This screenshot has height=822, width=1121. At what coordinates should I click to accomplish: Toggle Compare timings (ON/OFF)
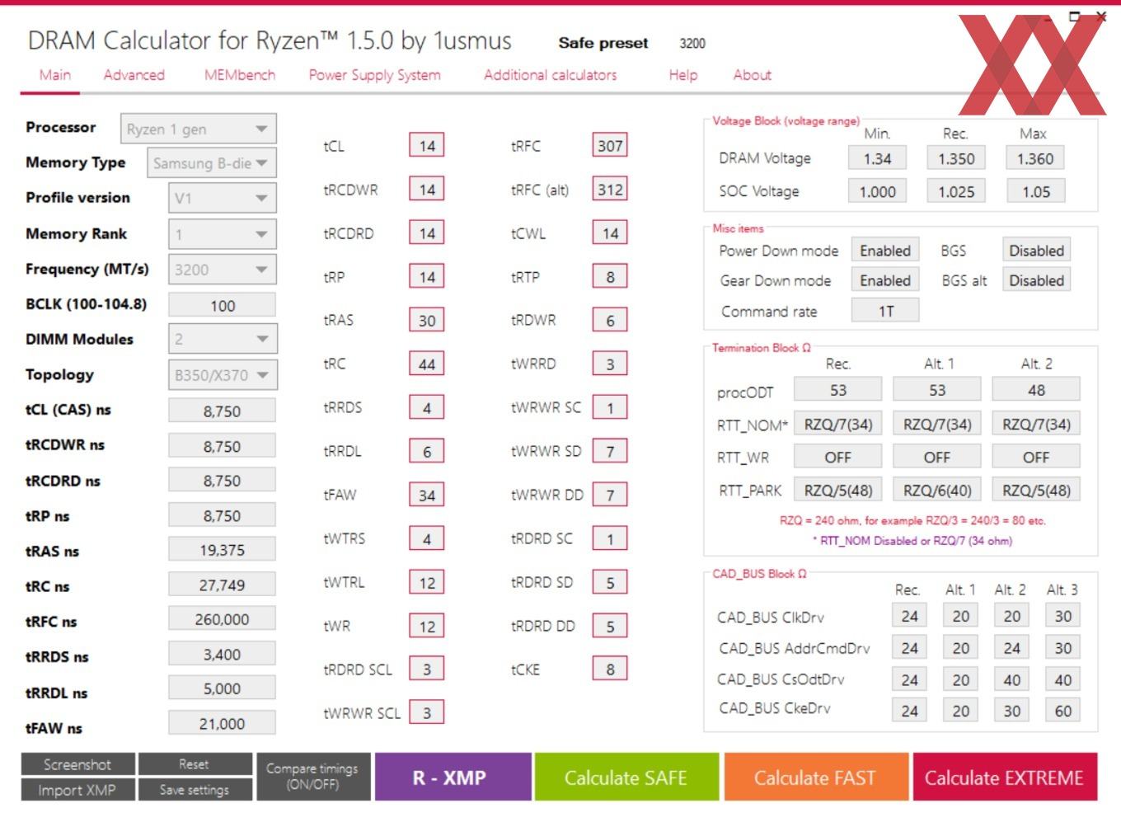(x=312, y=777)
